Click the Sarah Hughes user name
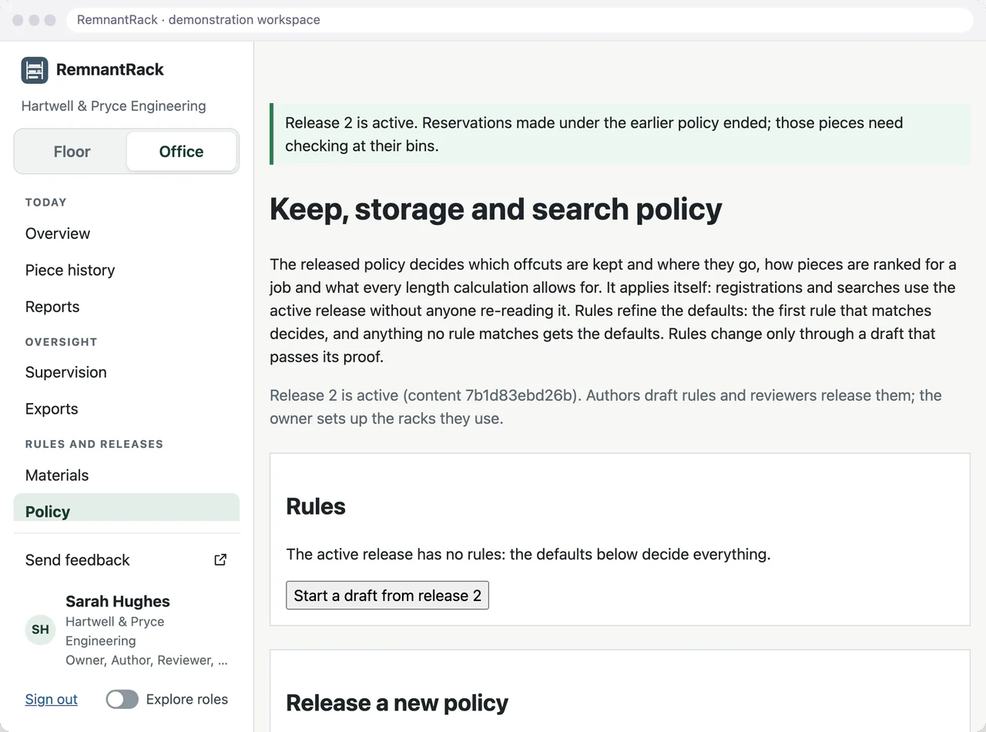The height and width of the screenshot is (732, 986). 118,602
